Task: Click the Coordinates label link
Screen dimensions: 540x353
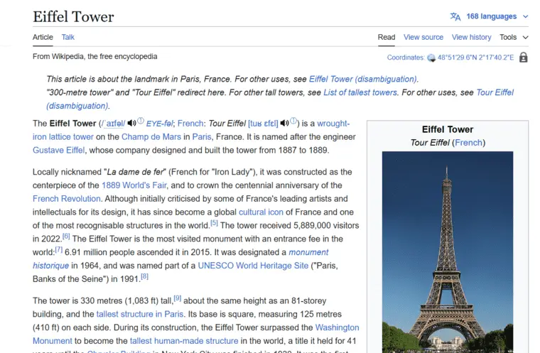Action: [x=405, y=58]
